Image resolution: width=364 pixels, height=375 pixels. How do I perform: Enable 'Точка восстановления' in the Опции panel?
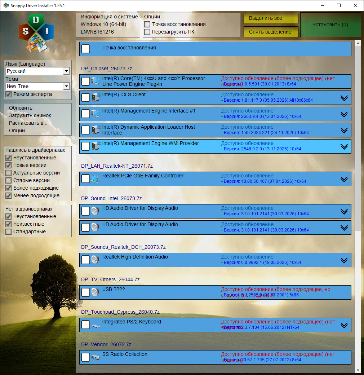[x=147, y=25]
